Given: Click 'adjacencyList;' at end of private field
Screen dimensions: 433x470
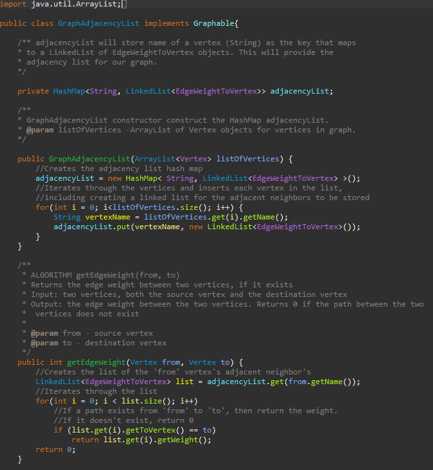Looking at the screenshot, I should [x=301, y=91].
